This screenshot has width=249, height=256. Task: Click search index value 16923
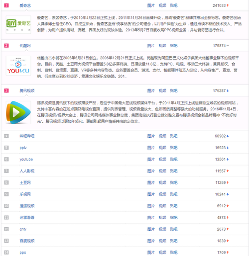pyautogui.click(x=221, y=148)
